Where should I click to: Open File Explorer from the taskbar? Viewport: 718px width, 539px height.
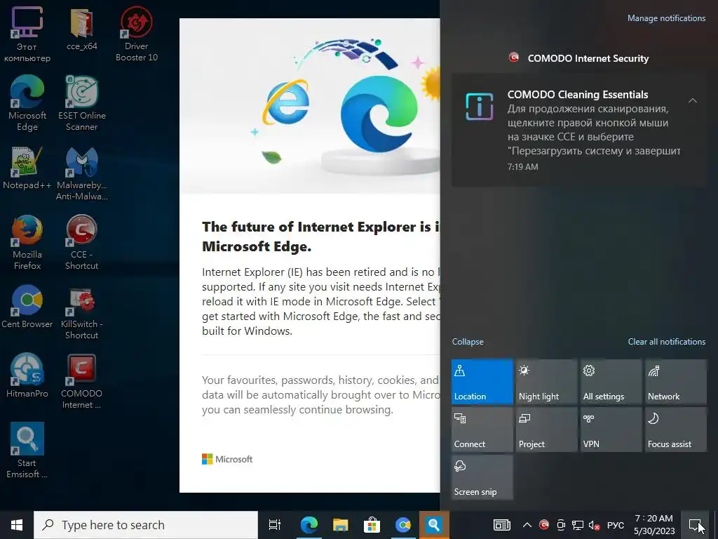point(341,525)
